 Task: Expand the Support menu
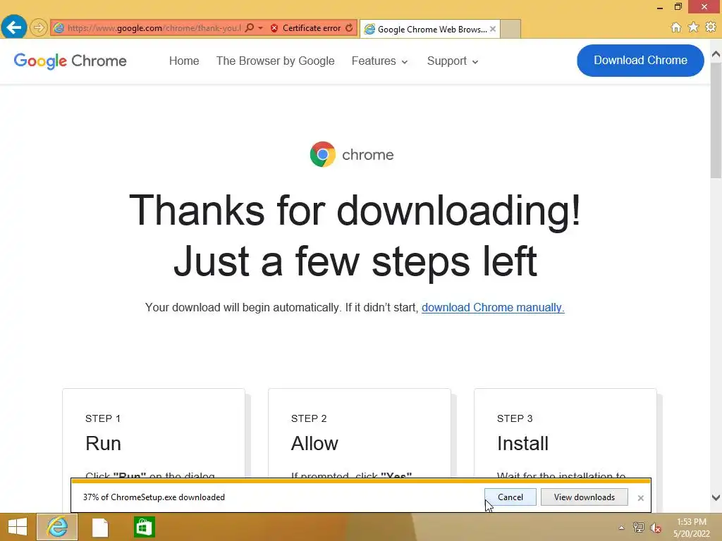coord(452,61)
